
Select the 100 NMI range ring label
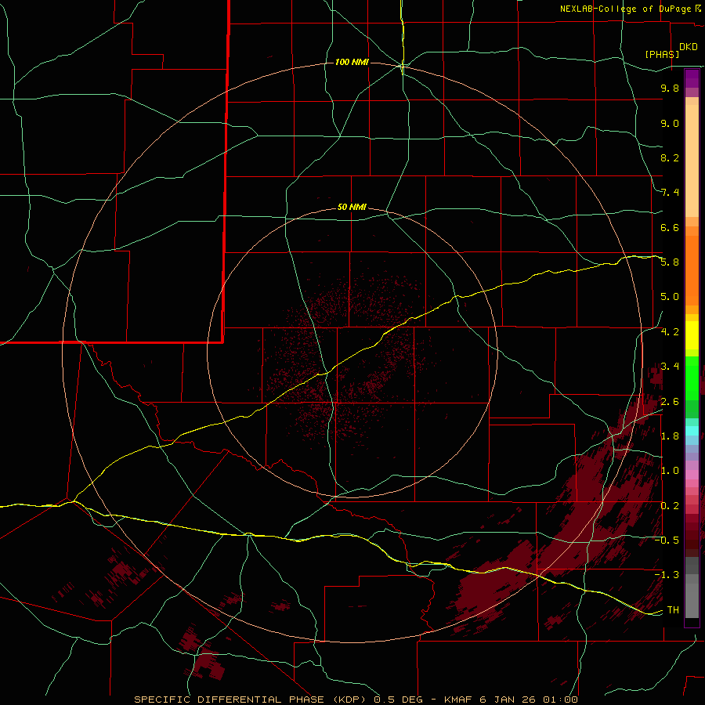[352, 62]
